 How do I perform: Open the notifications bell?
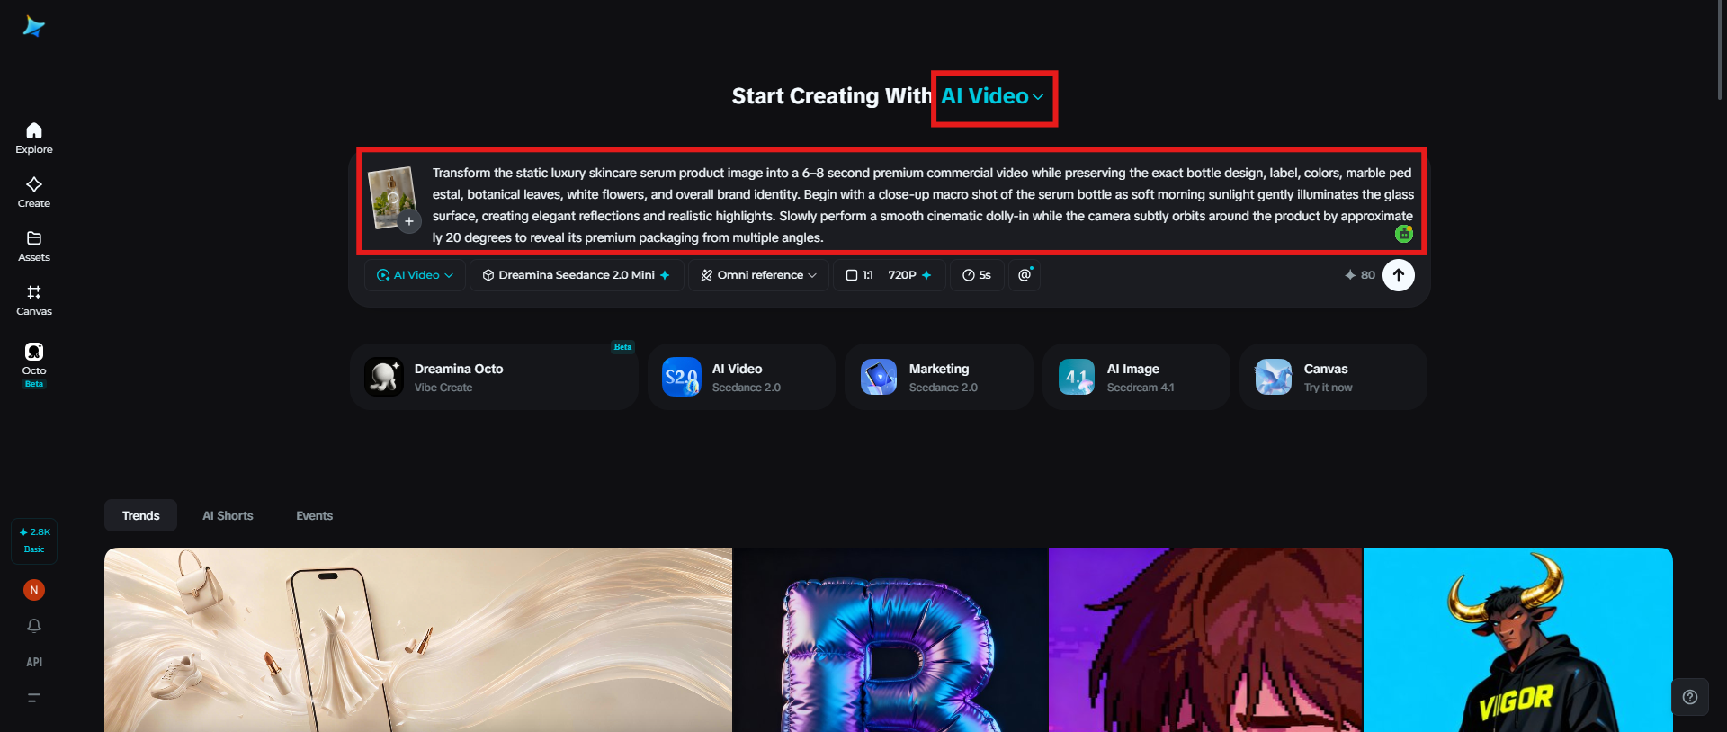pos(34,626)
